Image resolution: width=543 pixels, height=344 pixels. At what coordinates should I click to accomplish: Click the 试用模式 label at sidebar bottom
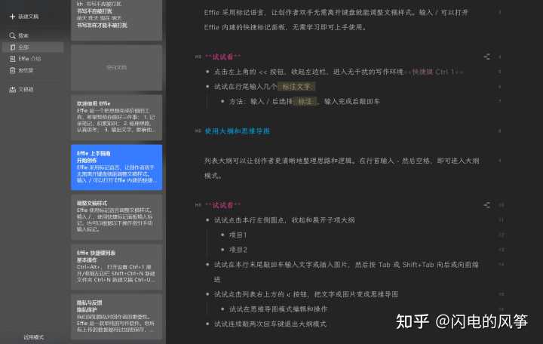[34, 336]
